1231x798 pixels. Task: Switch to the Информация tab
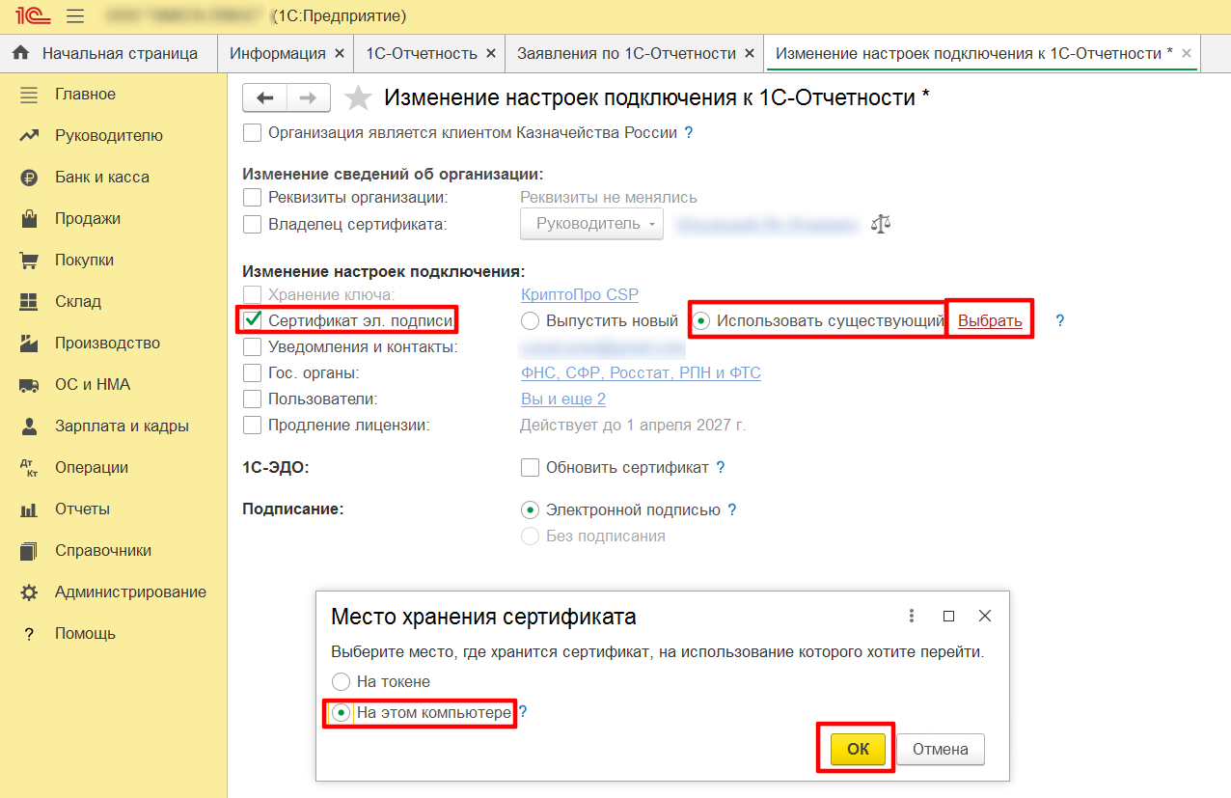277,53
